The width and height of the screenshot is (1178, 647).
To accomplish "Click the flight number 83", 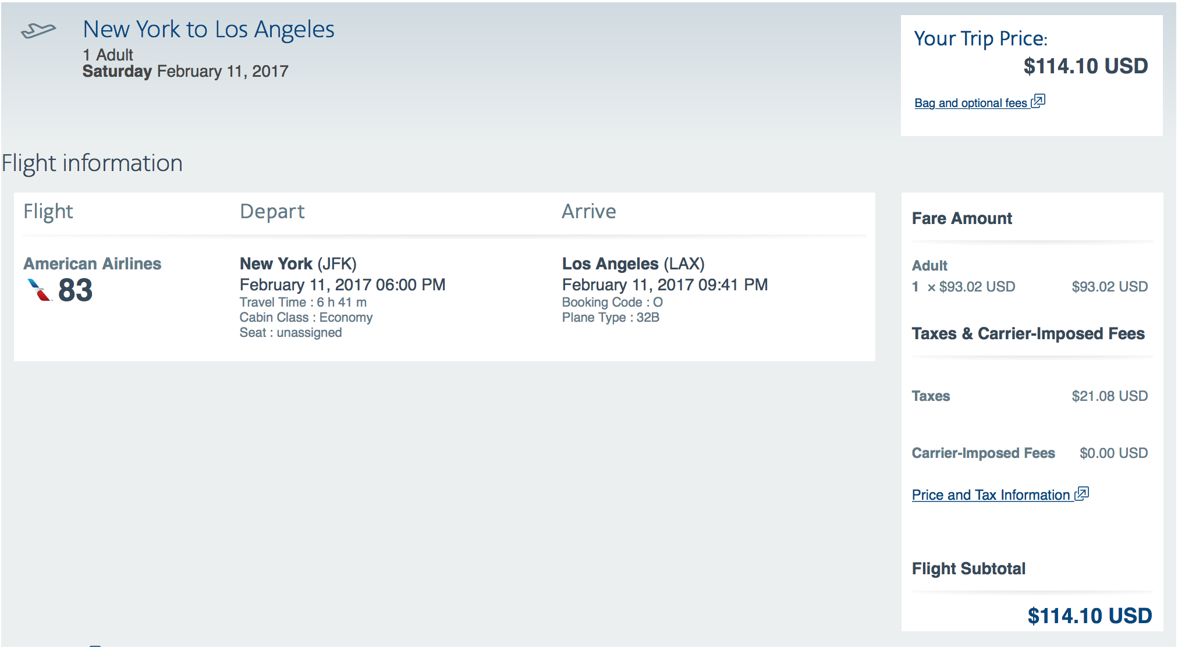I will coord(76,290).
